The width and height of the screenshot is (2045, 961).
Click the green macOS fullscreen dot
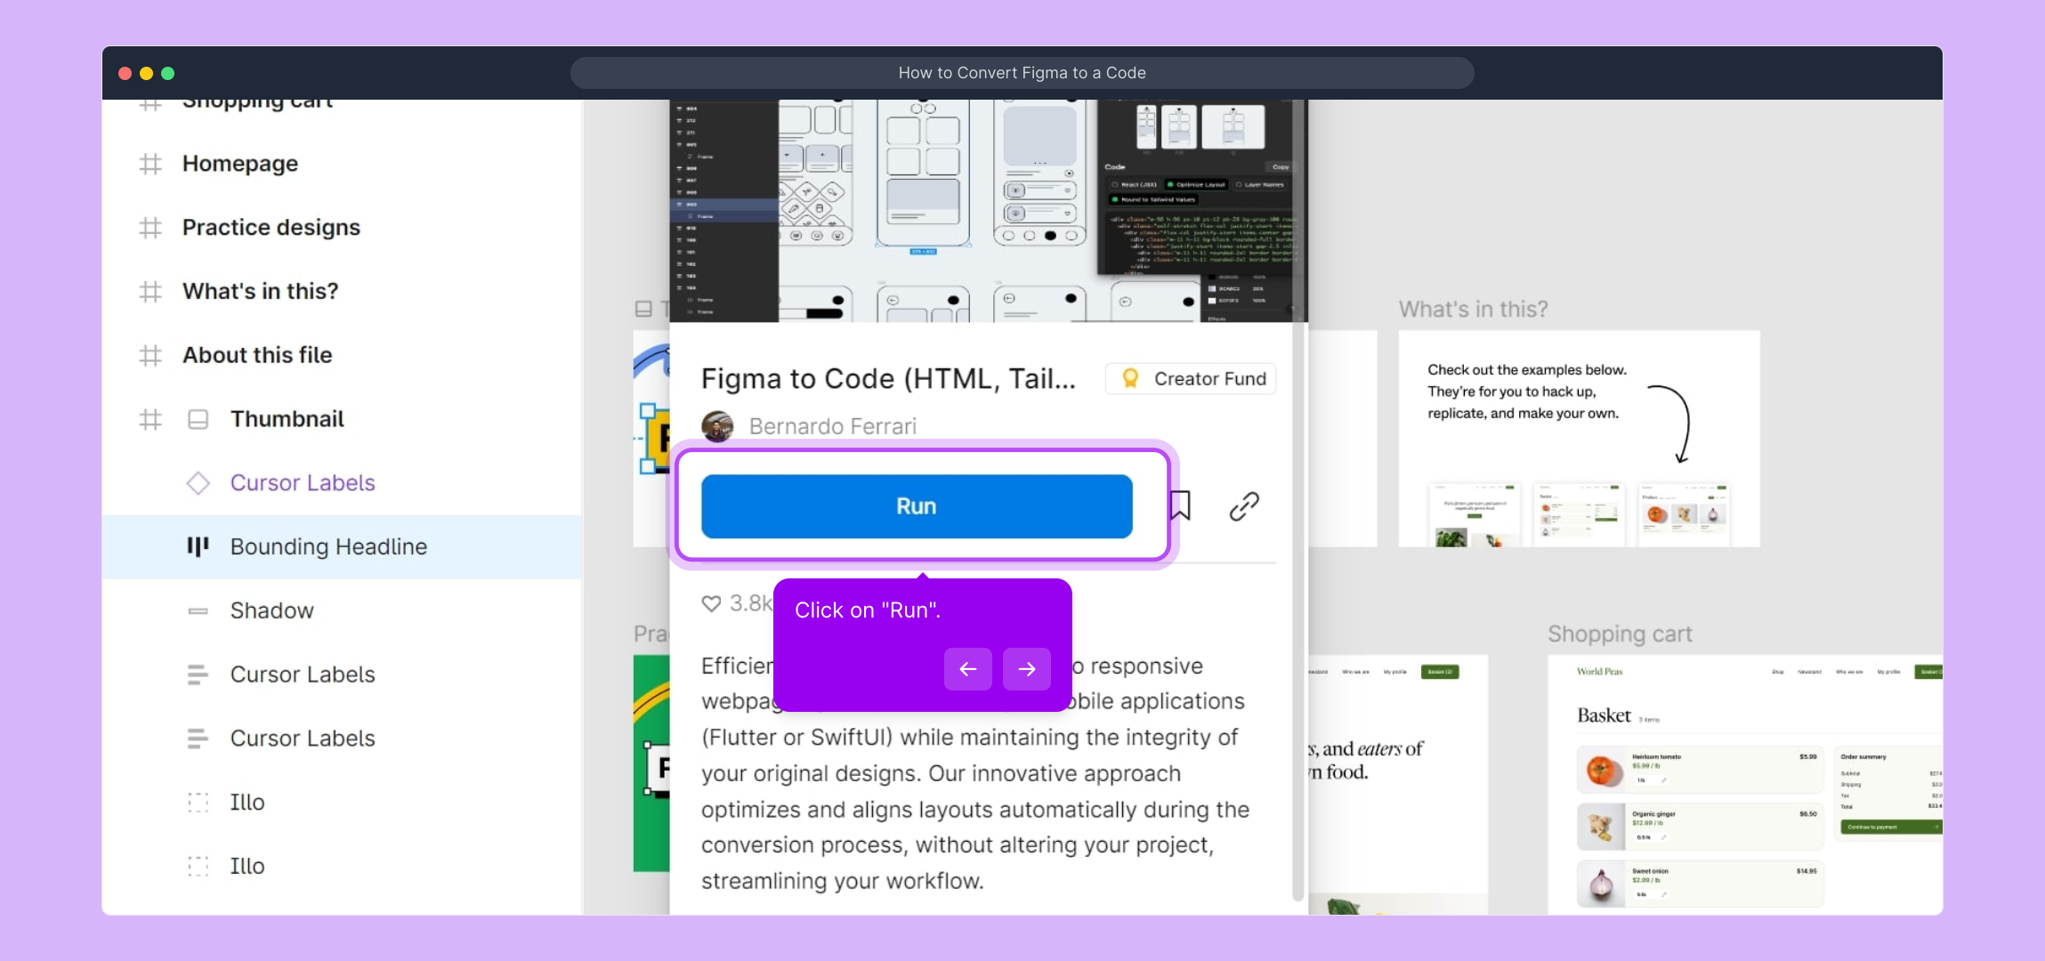168,73
